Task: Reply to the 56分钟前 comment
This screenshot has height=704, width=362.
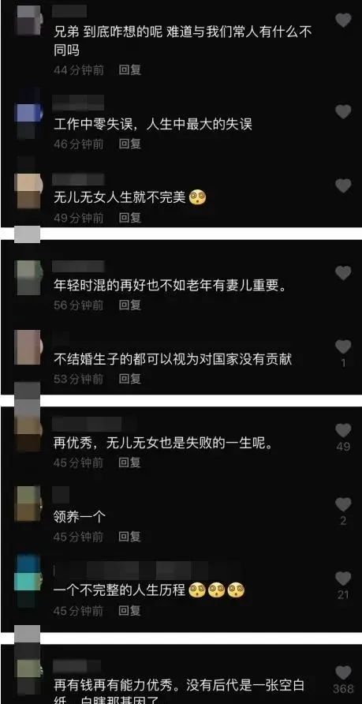Action: 129,305
